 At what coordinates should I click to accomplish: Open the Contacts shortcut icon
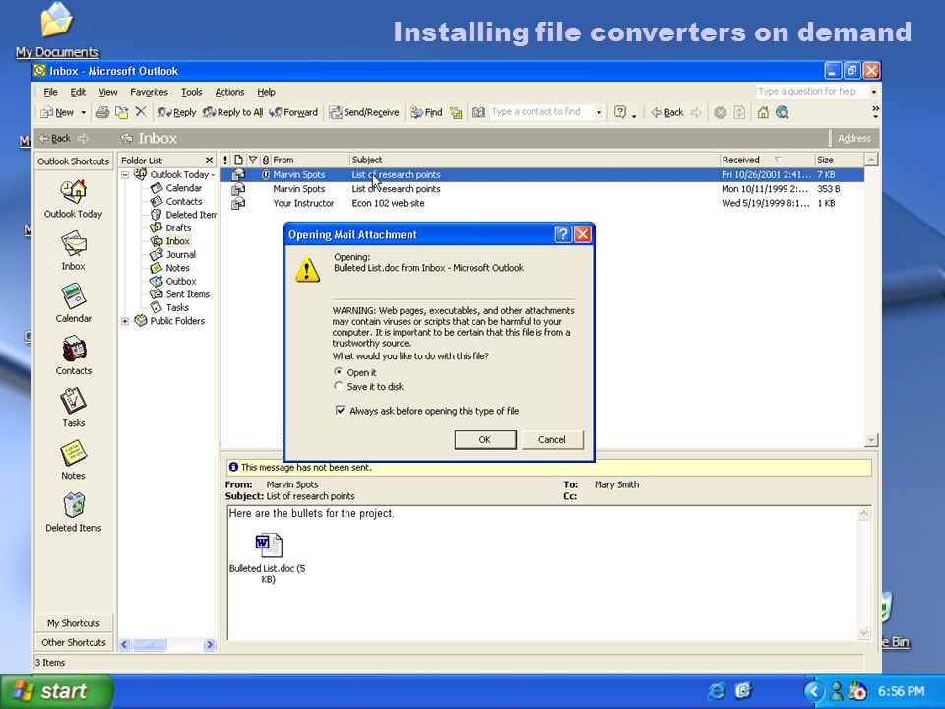tap(74, 349)
